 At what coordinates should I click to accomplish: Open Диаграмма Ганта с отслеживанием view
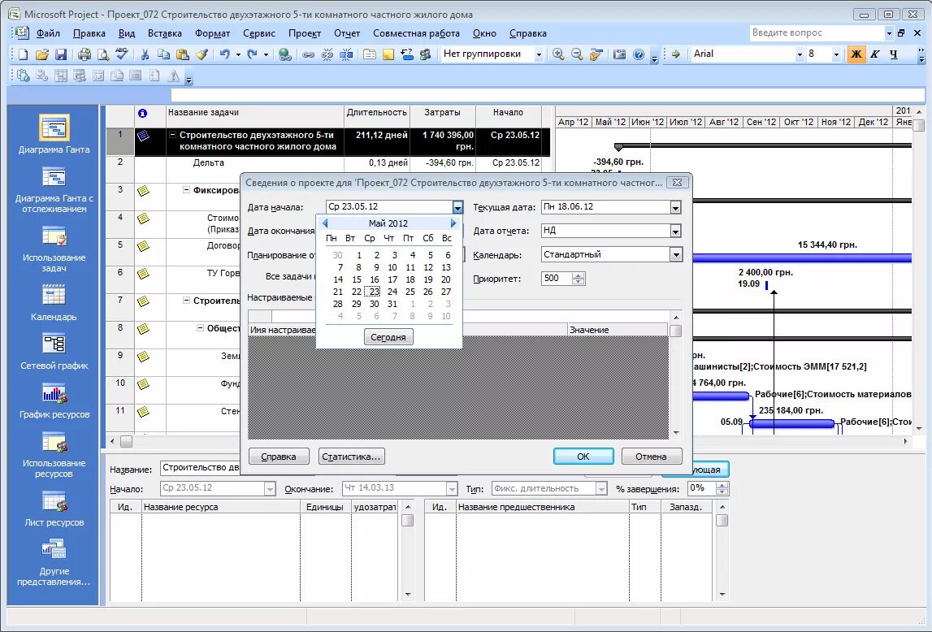(x=54, y=188)
